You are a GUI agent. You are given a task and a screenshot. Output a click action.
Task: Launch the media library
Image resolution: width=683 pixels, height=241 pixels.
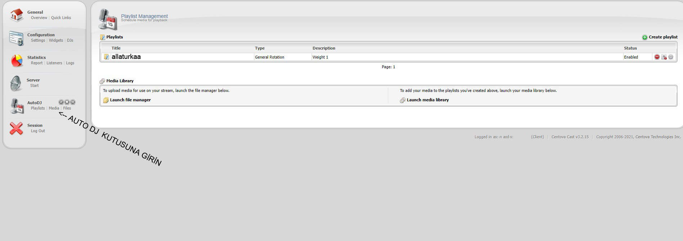427,100
